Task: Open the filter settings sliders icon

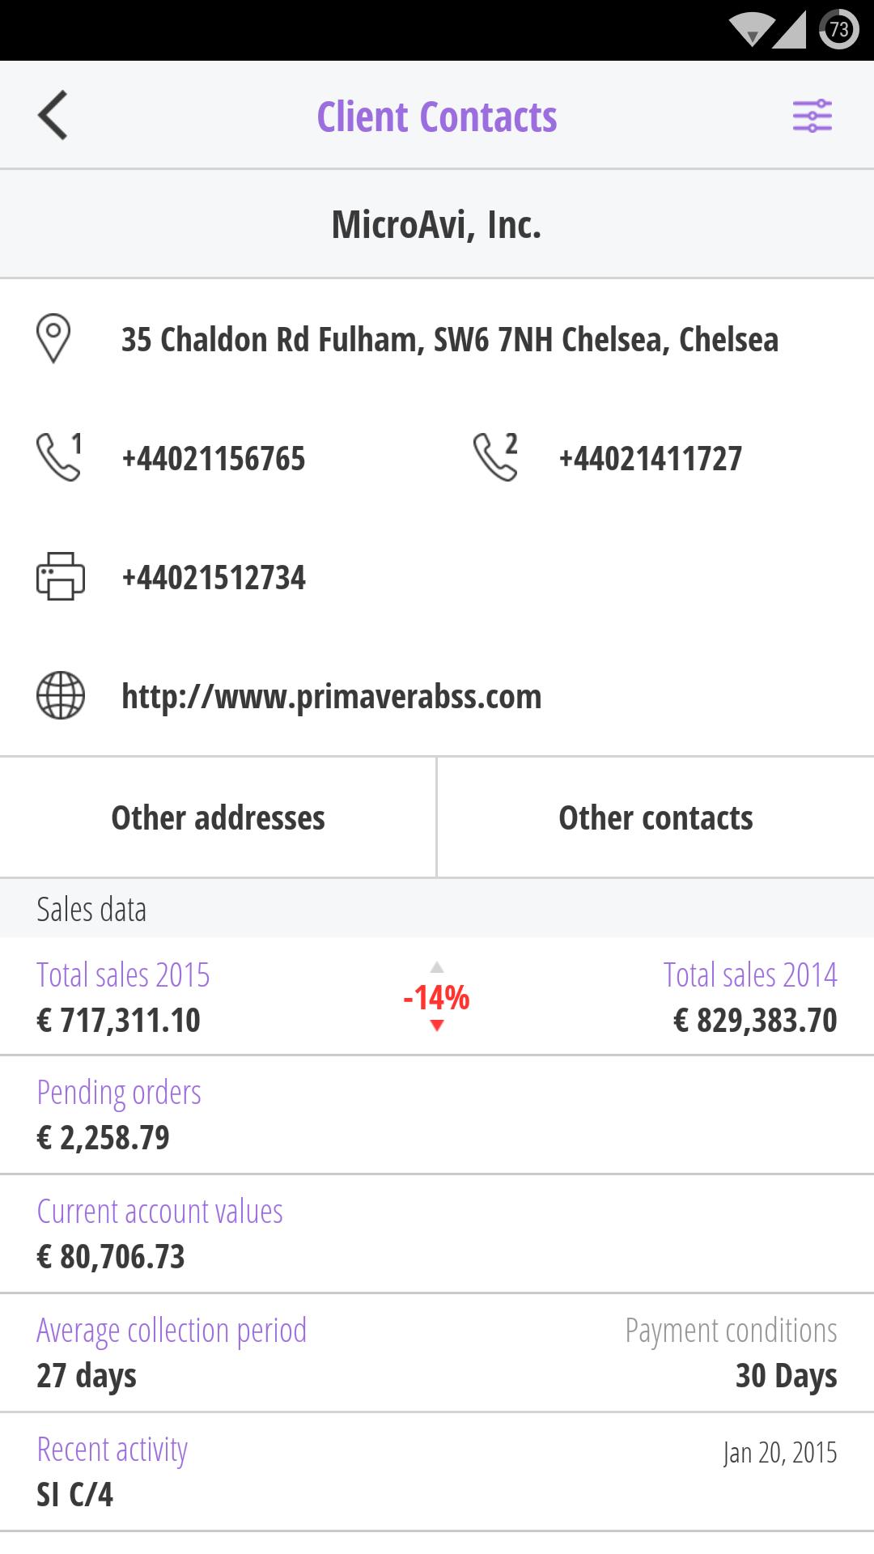Action: coord(812,116)
